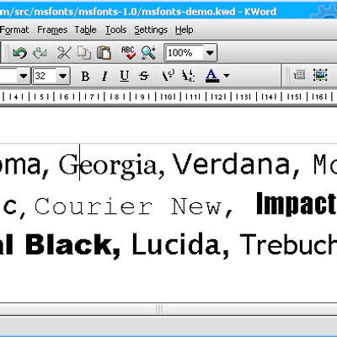Click the horizontal ruler at mark 10
337x337 pixels.
click(x=168, y=97)
